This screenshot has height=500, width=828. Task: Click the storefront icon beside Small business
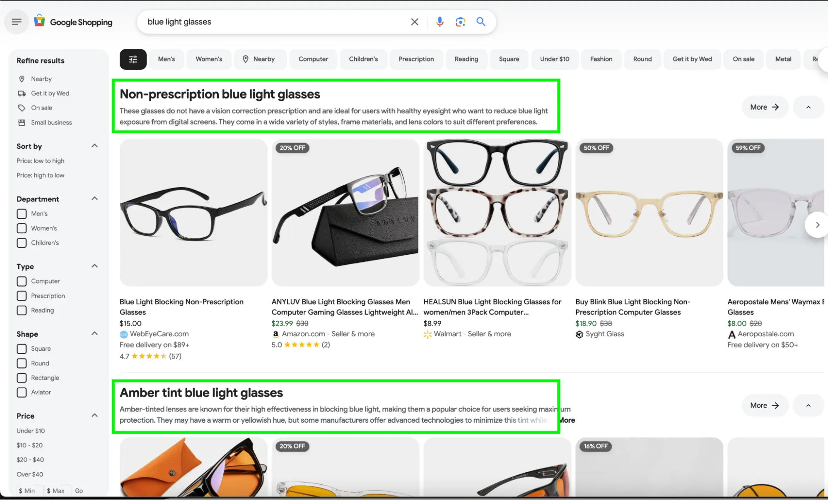(x=22, y=122)
